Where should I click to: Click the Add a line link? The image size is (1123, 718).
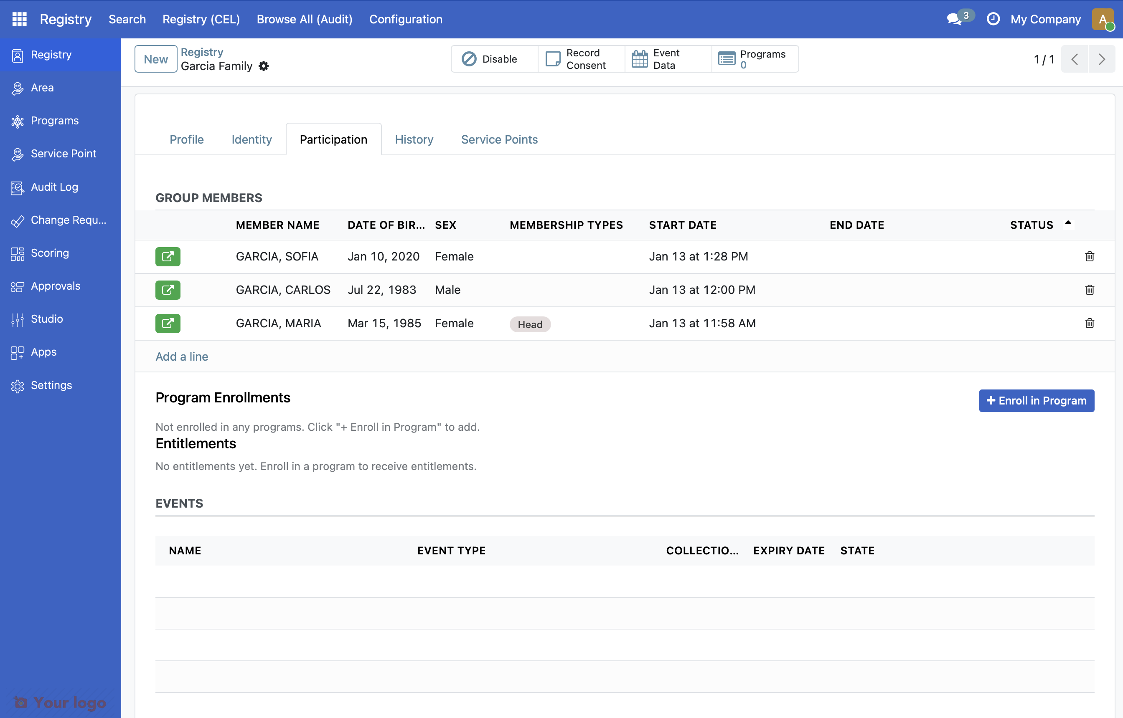(x=181, y=356)
